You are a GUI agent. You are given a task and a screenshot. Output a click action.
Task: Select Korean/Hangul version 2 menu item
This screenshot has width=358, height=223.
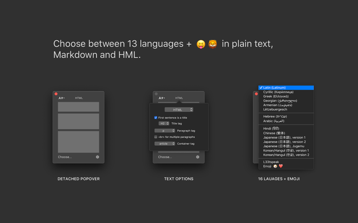pyautogui.click(x=286, y=155)
